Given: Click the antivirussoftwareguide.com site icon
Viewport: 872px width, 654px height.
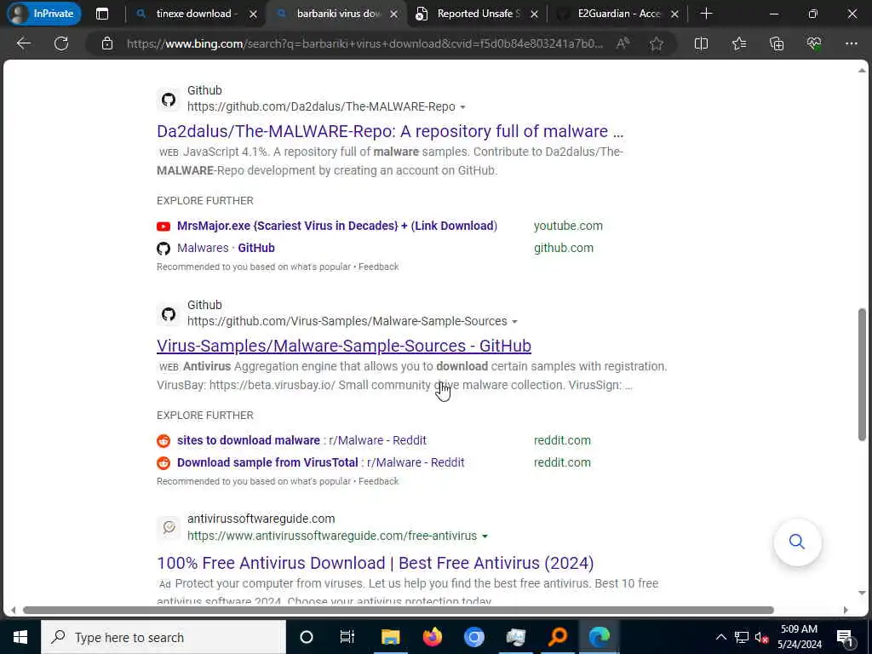Looking at the screenshot, I should click(169, 526).
